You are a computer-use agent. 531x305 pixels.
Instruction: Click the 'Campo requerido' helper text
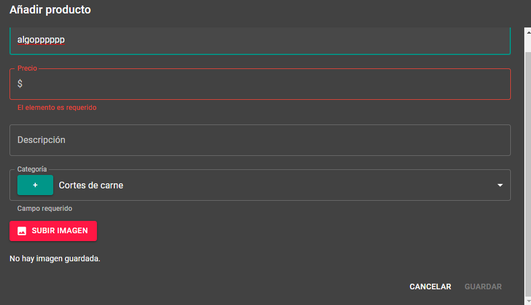(x=45, y=209)
